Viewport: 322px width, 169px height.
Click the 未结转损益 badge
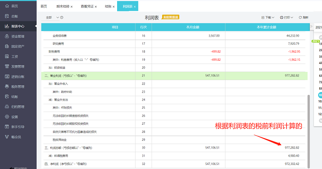point(171,17)
